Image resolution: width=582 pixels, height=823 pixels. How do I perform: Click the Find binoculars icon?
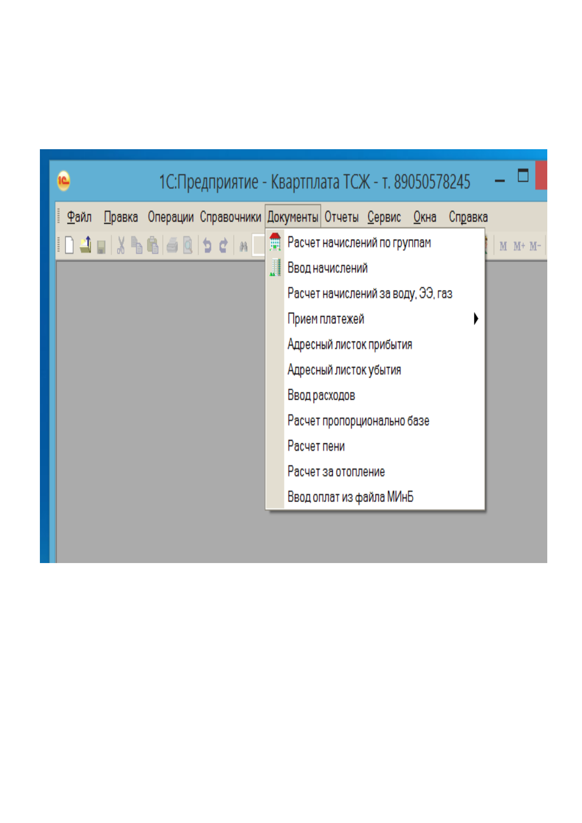(x=243, y=246)
